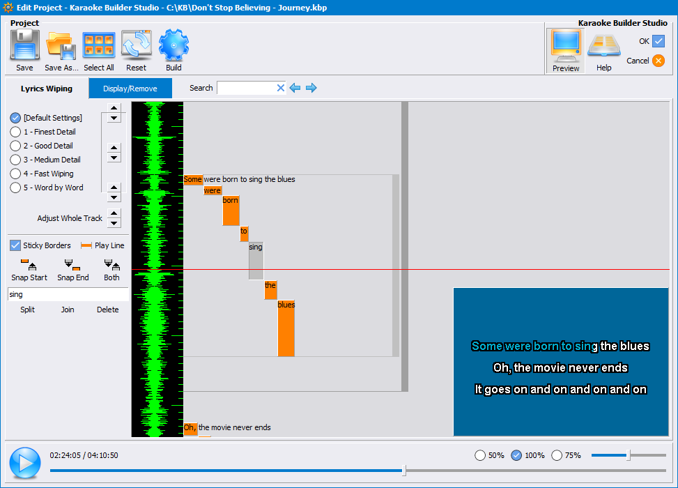The image size is (678, 488).
Task: Click the Play Line button
Action: [x=102, y=245]
